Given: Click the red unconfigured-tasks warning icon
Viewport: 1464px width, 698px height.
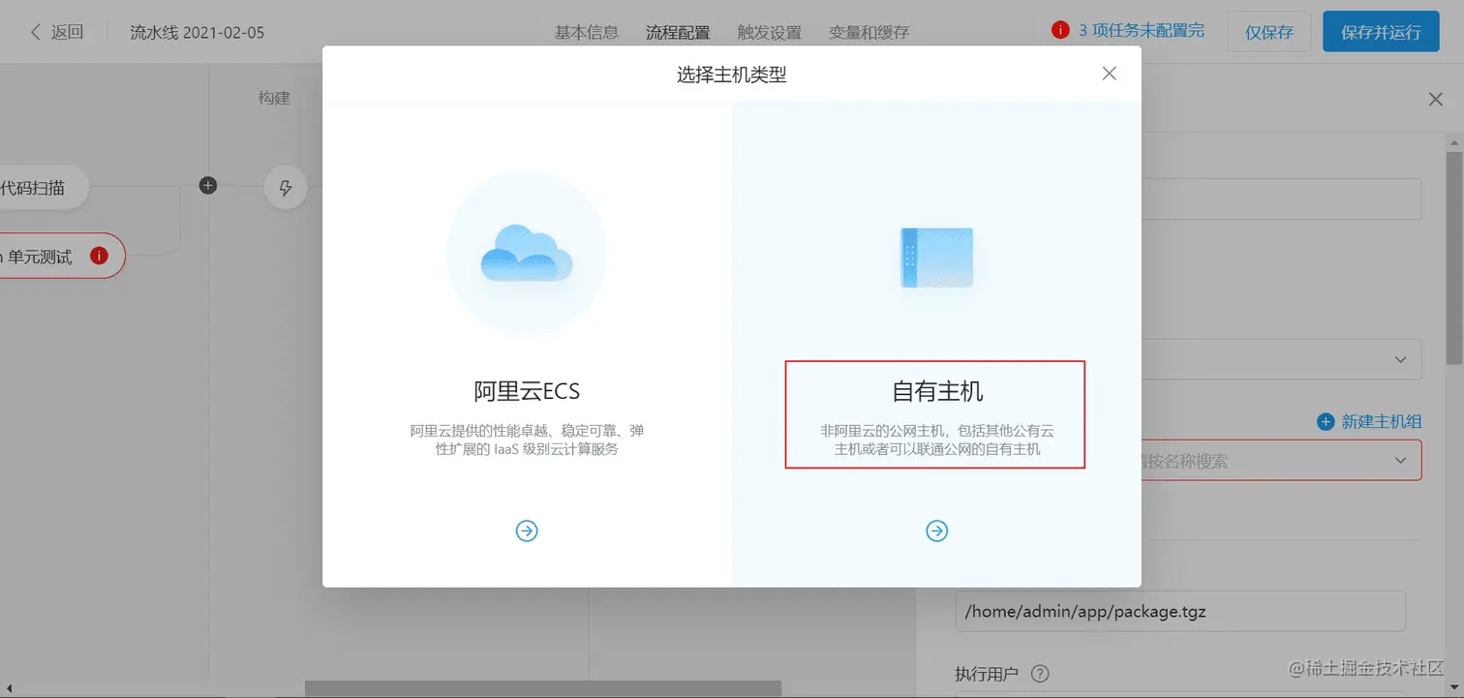Looking at the screenshot, I should (1060, 30).
